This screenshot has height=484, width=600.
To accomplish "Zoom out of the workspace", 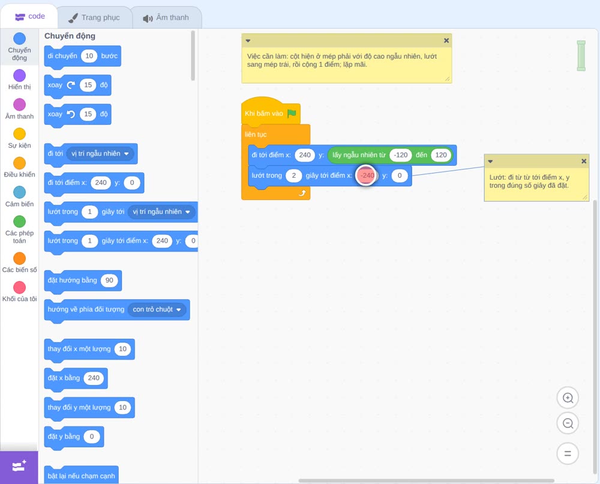I will (x=568, y=423).
